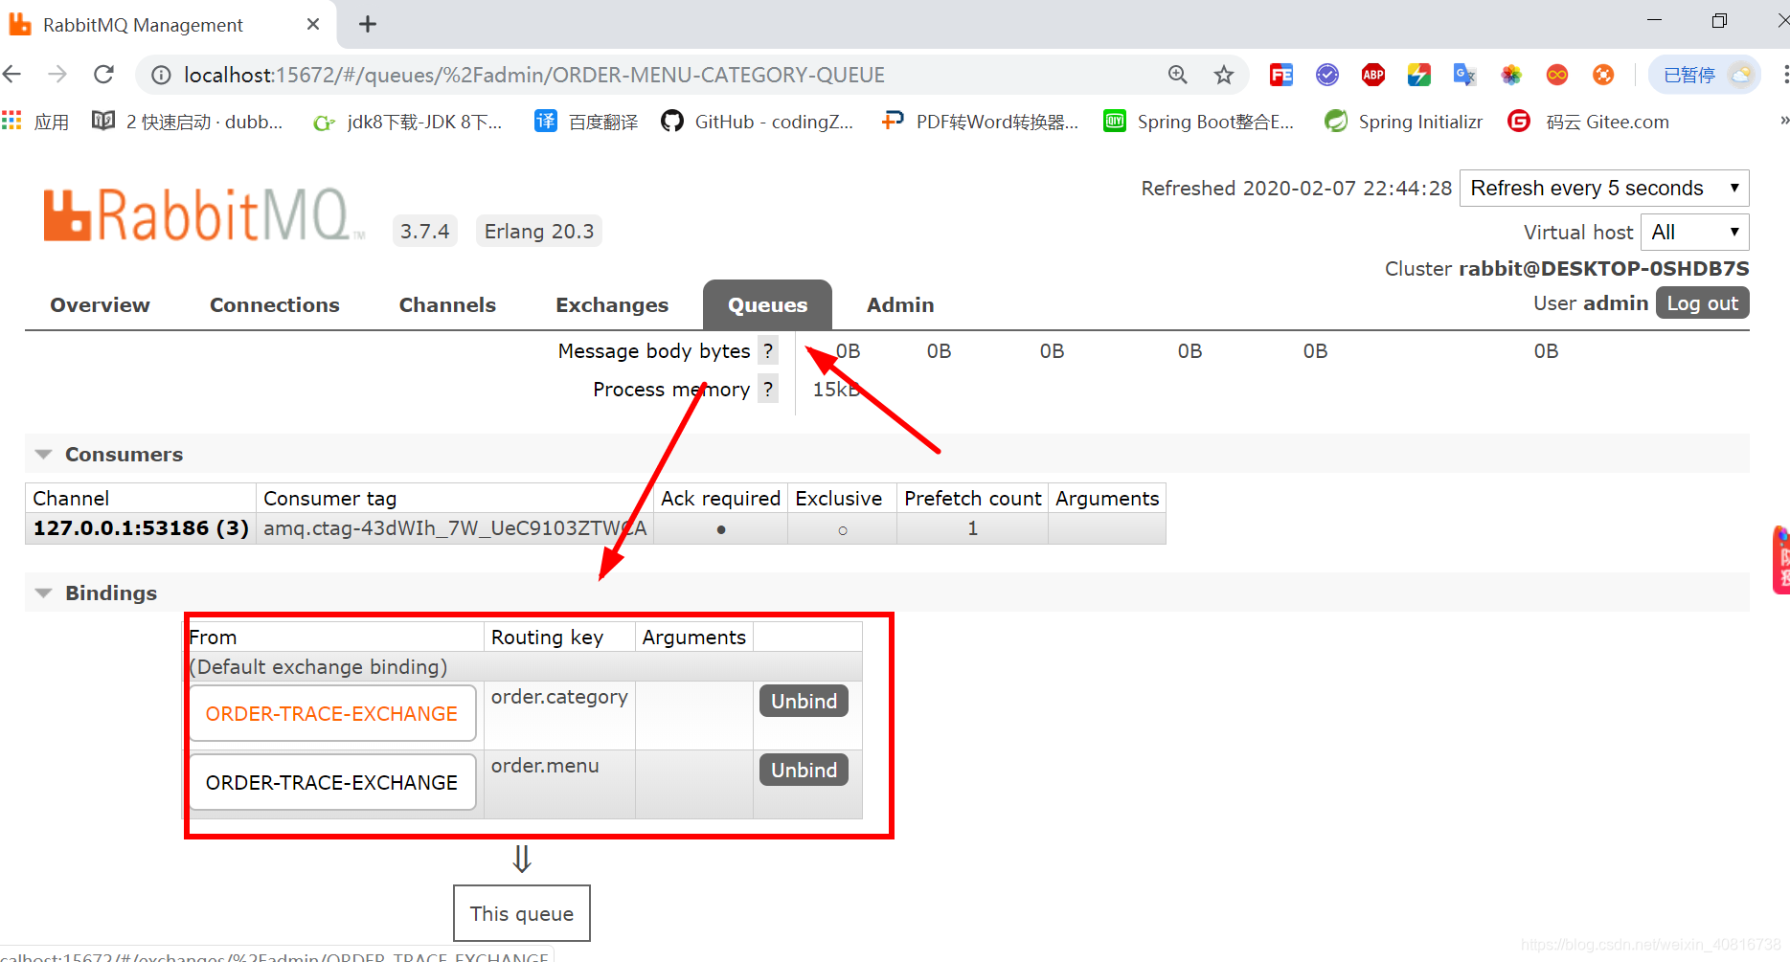
Task: Select the Queues tab
Action: coord(767,304)
